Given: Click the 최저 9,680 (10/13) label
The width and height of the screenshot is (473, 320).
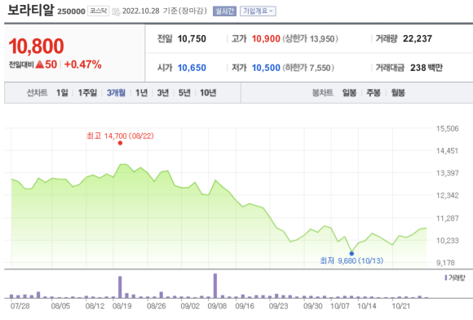Looking at the screenshot, I should 351,260.
